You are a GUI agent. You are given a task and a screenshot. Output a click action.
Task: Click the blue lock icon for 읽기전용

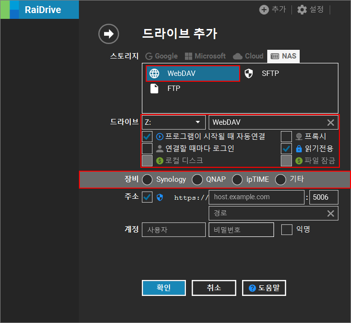(x=299, y=148)
